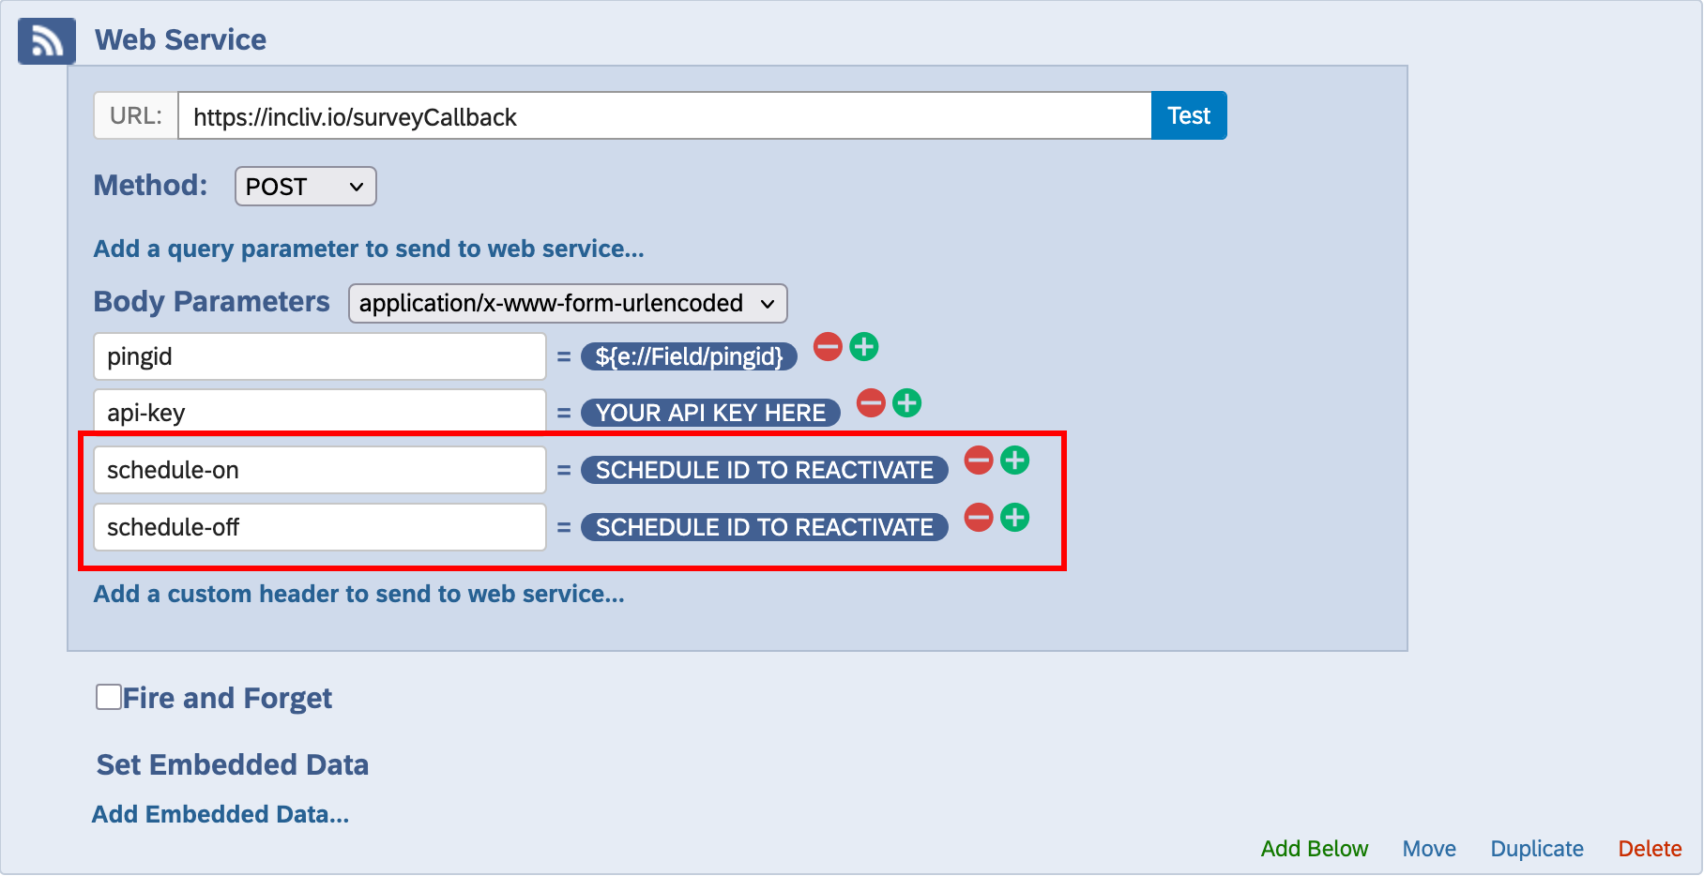Remove the api-key body parameter
Viewport: 1704px width, 876px height.
point(871,403)
